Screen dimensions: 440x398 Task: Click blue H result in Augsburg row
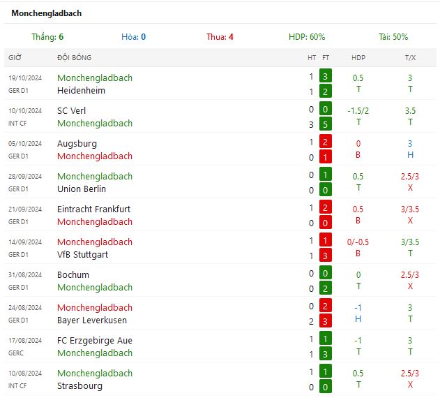(410, 155)
